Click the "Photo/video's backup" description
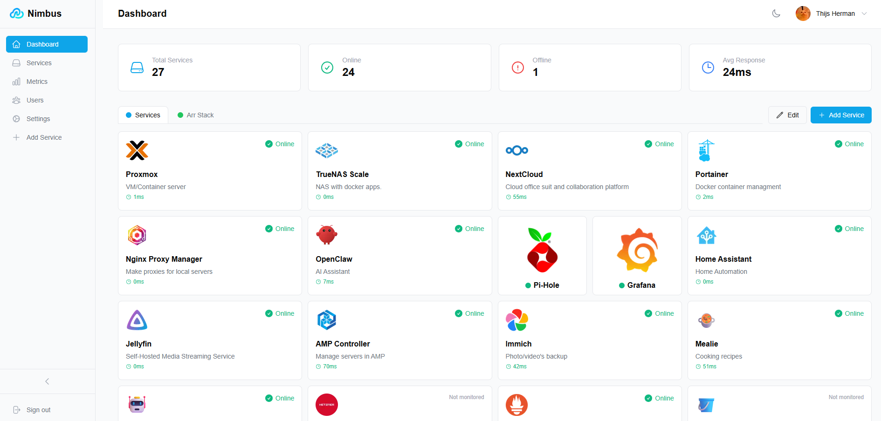 (x=537, y=356)
